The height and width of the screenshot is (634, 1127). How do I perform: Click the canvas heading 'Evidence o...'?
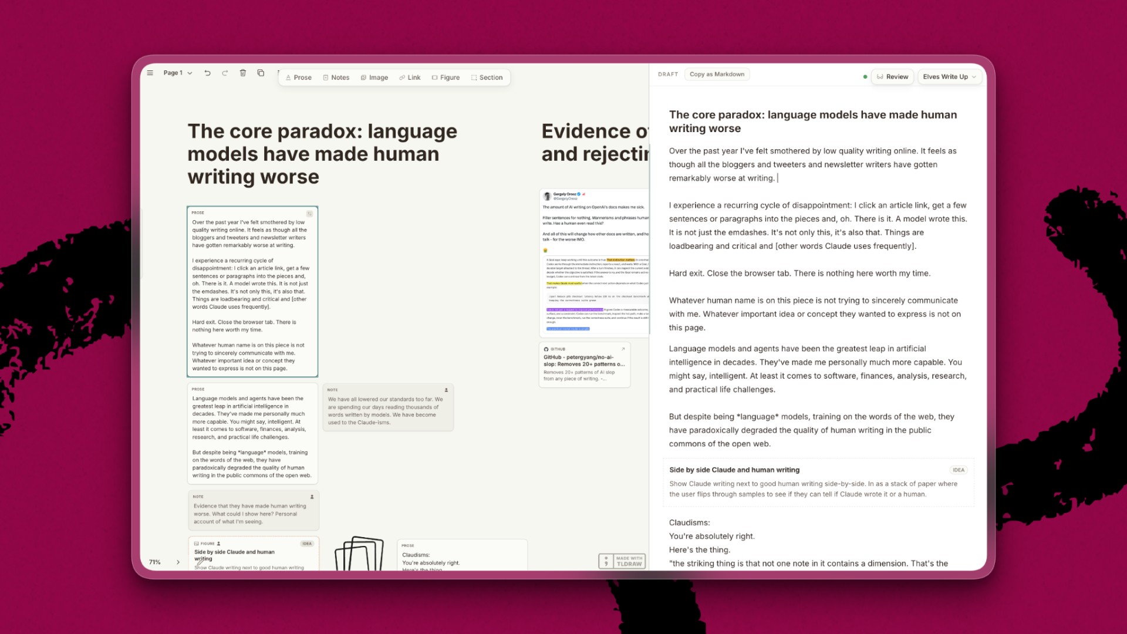point(595,143)
